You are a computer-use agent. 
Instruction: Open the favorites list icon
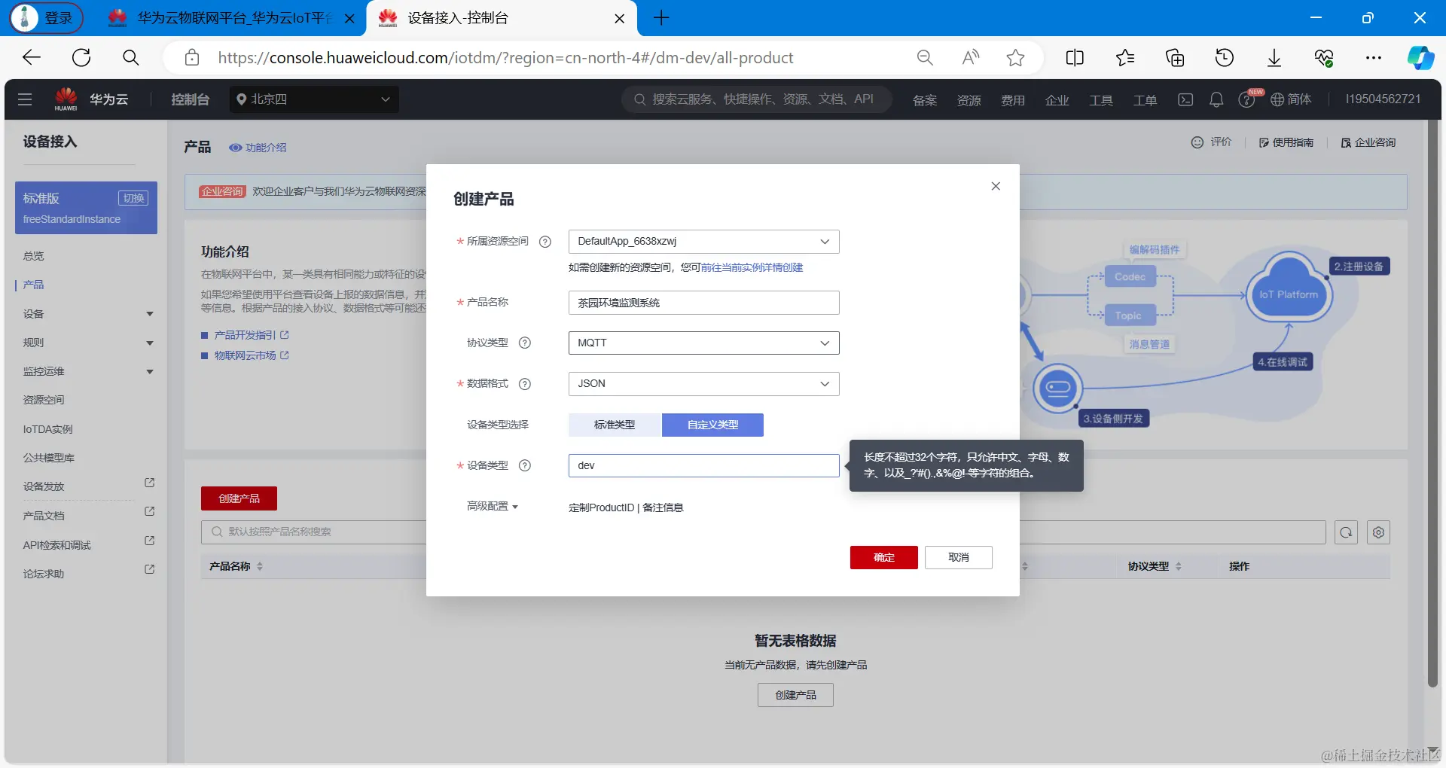1125,58
